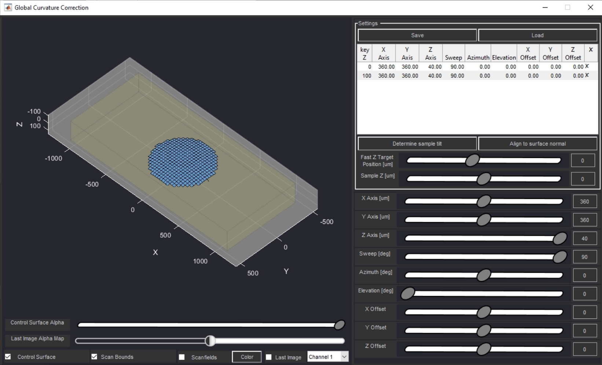Viewport: 602px width, 365px height.
Task: Check the Last Image checkbox
Action: 269,357
